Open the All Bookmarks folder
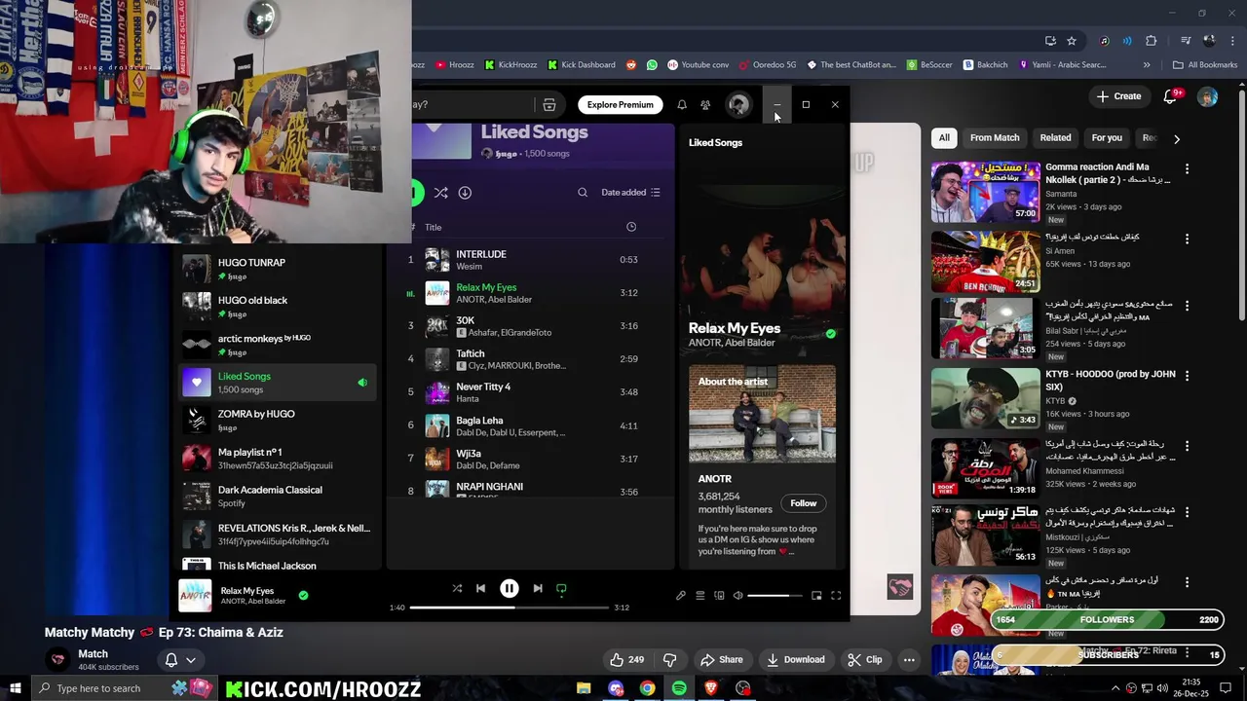 [x=1205, y=65]
